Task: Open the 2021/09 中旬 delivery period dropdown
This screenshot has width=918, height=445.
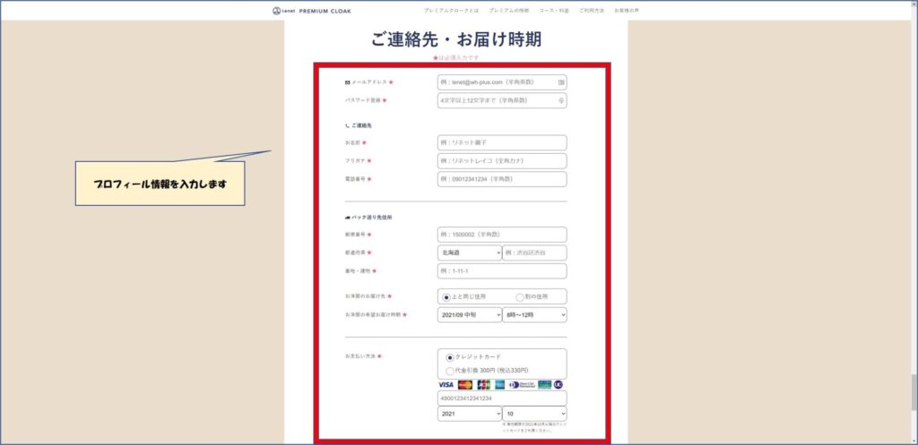Action: coord(469,315)
